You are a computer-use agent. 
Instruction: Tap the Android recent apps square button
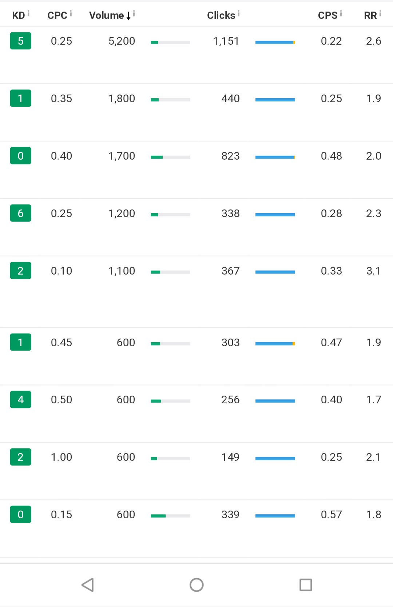point(306,585)
